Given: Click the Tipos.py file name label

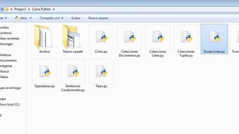Looking at the screenshot, I should (x=101, y=86).
